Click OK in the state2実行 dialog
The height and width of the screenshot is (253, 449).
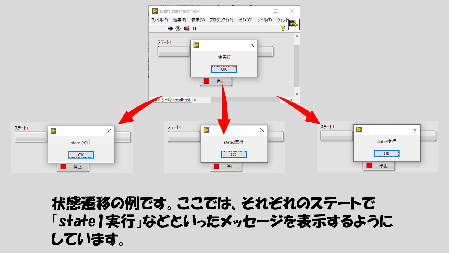coord(234,154)
